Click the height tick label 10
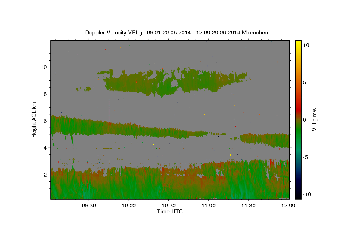358x239 pixels. coord(44,67)
